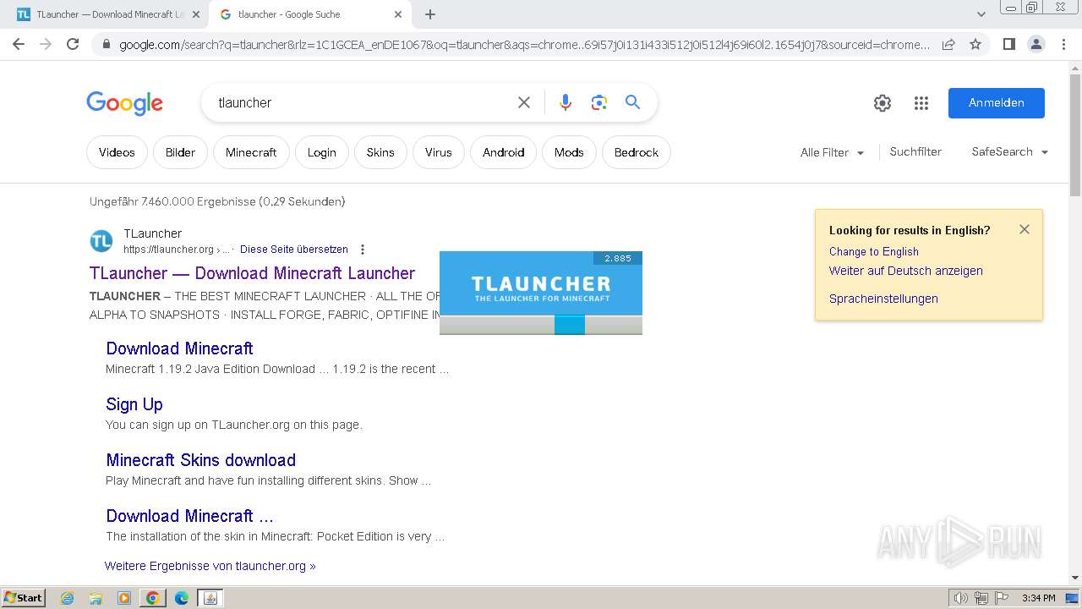Click Change to English link

[x=874, y=251]
